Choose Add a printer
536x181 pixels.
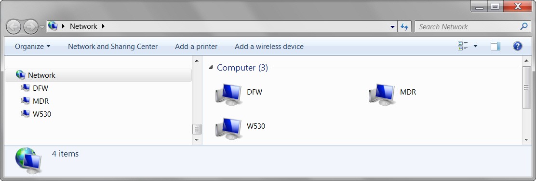click(x=196, y=46)
